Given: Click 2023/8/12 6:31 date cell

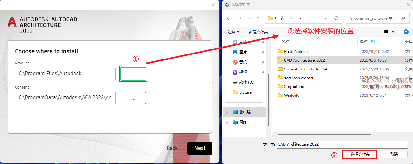Looking at the screenshot, I should 373,95.
